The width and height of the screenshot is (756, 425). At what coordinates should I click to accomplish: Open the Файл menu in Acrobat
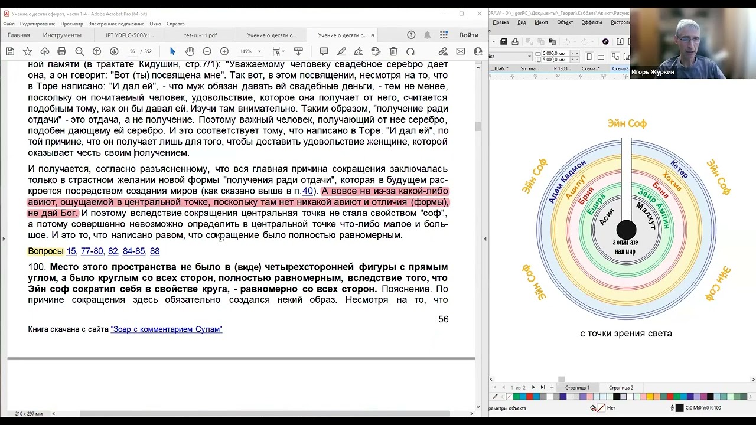[9, 24]
